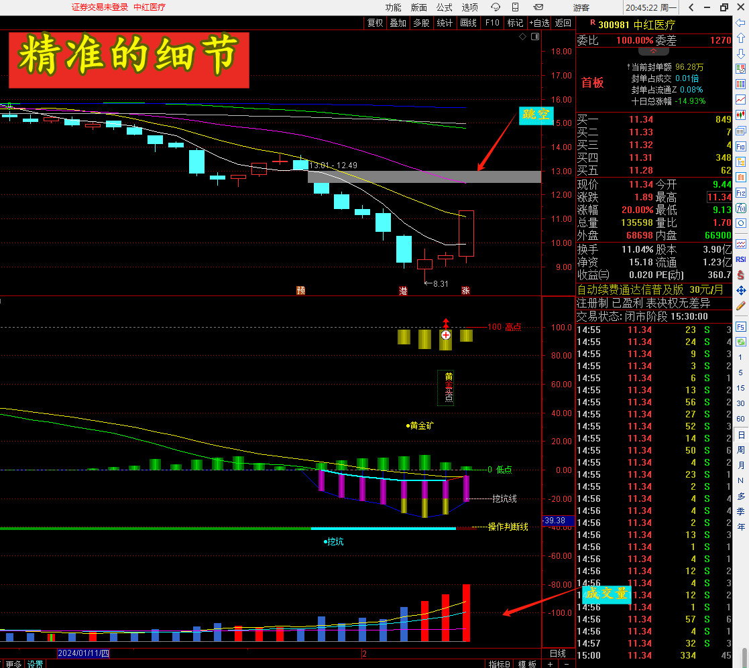Open the envelope message icon
The width and height of the screenshot is (749, 668).
538,7
